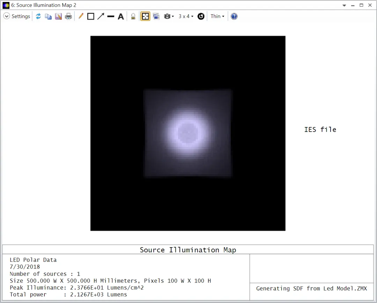Screen dimensions: 377x303
Task: Open window options arrow in title bar
Action: 344,5
